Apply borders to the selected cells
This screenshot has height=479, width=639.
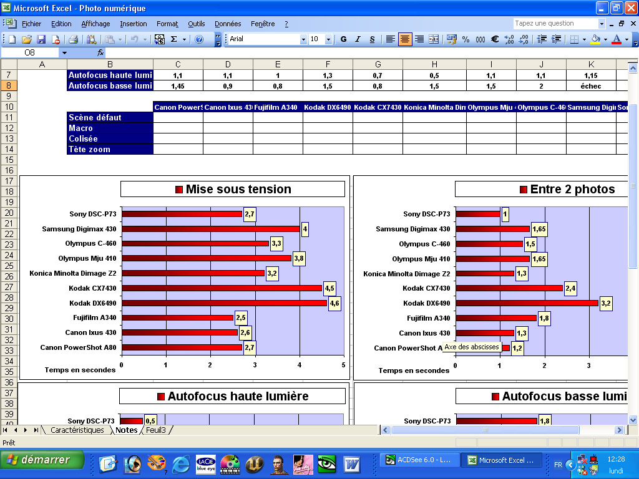[574, 39]
